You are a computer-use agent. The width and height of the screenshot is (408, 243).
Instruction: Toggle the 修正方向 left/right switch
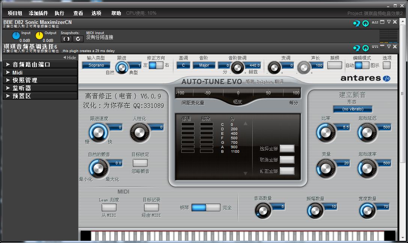pos(156,65)
